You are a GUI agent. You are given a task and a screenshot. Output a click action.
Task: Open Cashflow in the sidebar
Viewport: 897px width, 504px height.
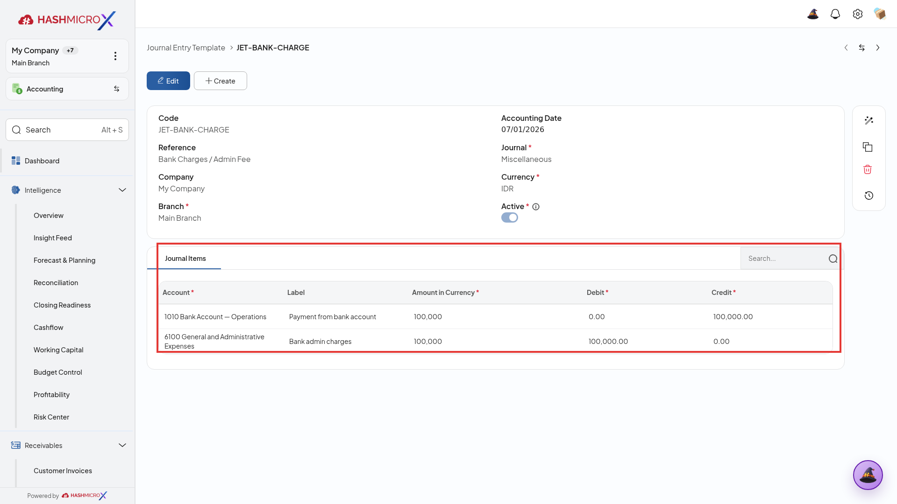(x=48, y=328)
